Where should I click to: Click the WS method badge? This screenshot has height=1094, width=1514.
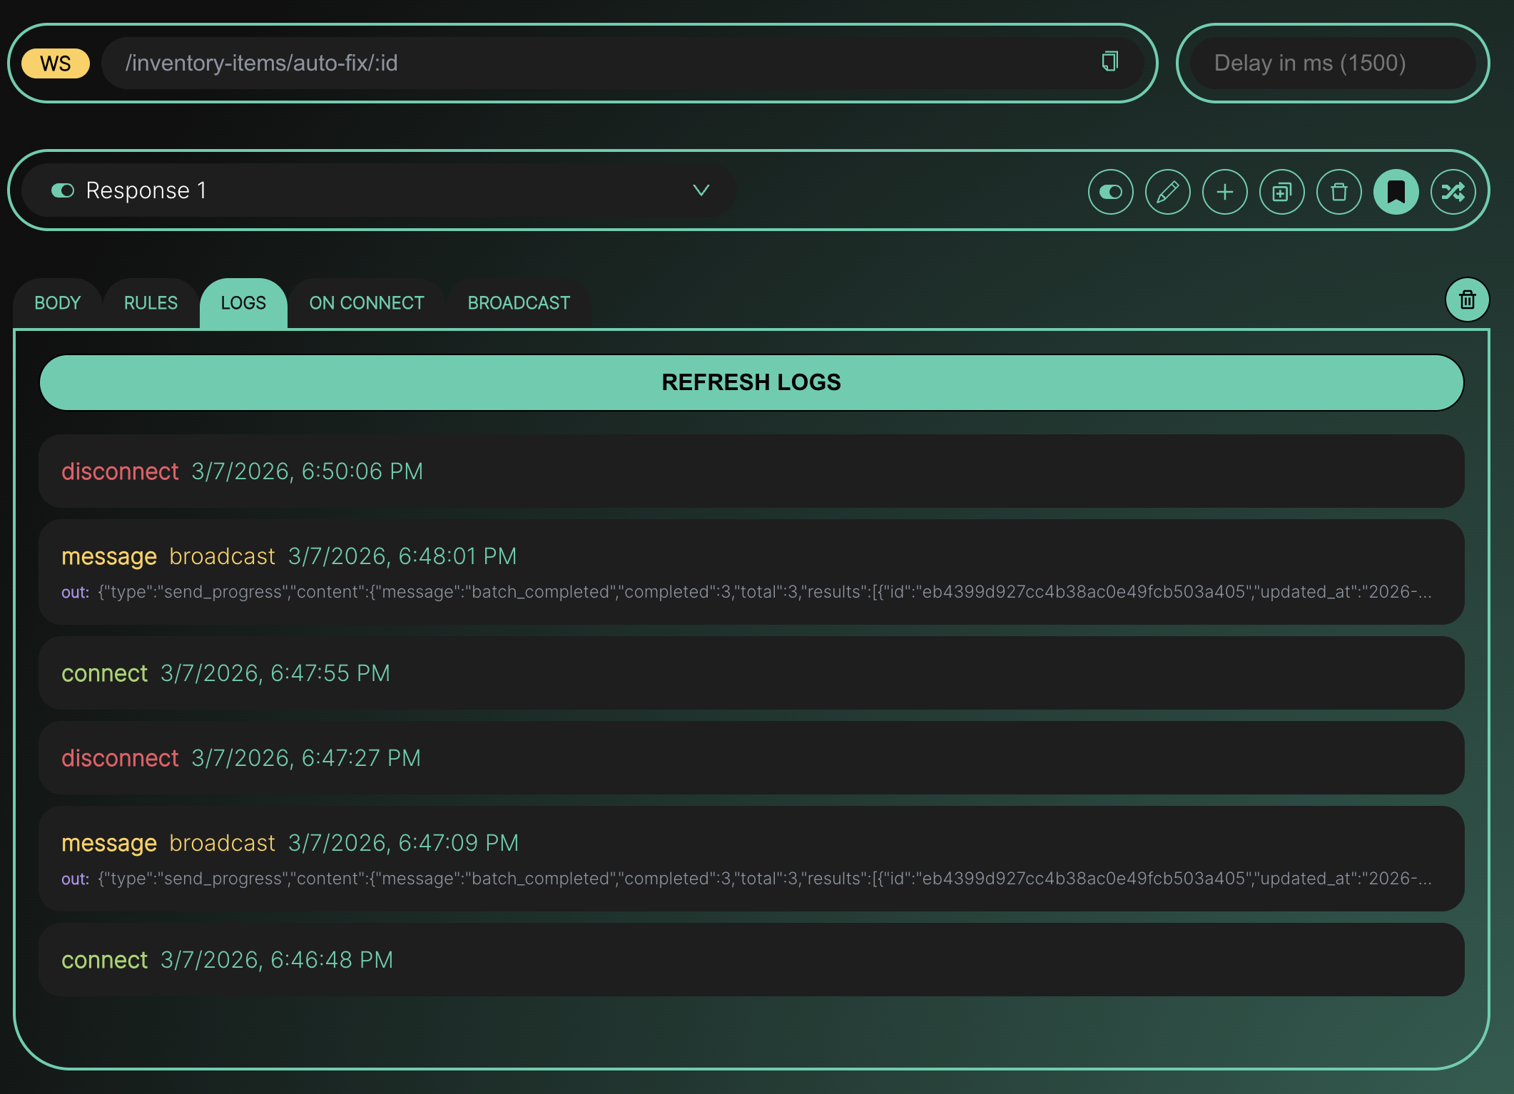[56, 63]
